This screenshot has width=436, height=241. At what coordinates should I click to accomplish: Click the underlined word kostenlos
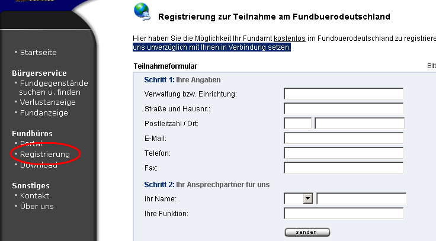[x=289, y=38]
